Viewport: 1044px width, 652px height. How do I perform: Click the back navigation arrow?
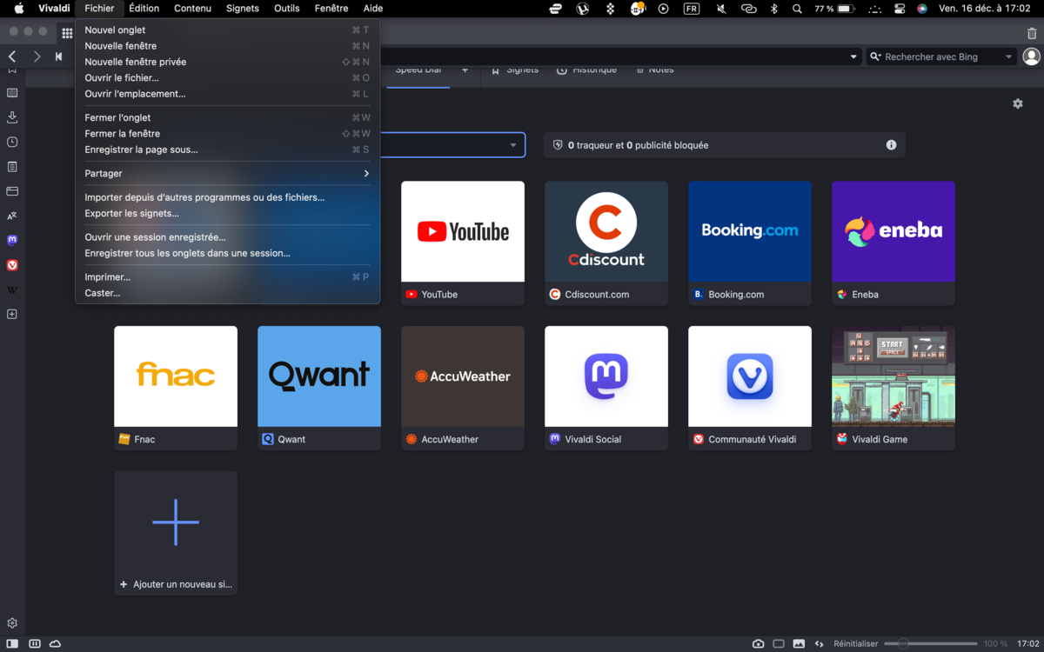point(12,57)
